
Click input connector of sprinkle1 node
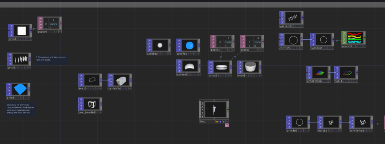click(x=109, y=80)
